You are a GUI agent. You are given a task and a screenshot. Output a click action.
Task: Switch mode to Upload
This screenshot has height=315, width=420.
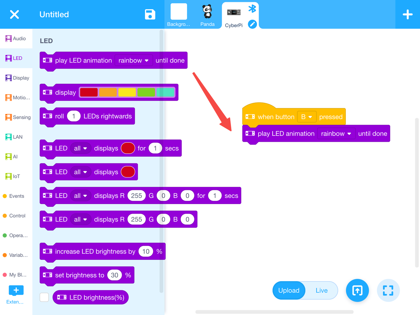[x=289, y=290]
